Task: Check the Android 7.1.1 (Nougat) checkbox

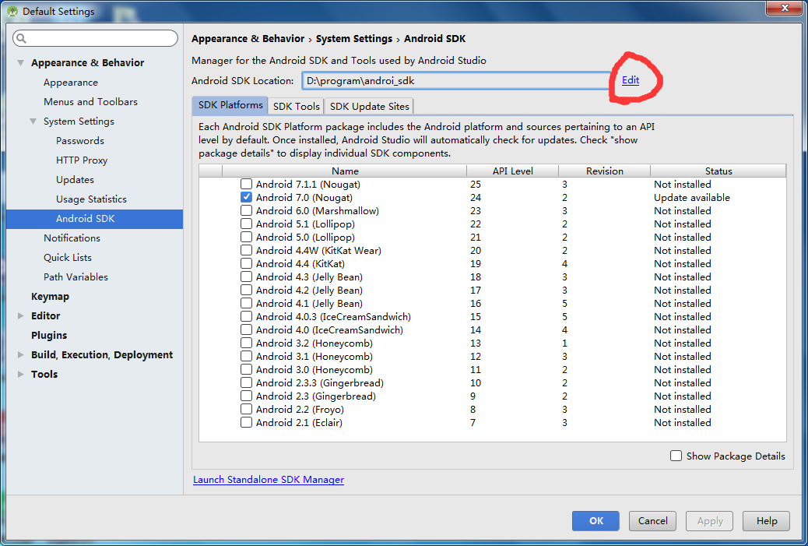Action: (x=246, y=184)
